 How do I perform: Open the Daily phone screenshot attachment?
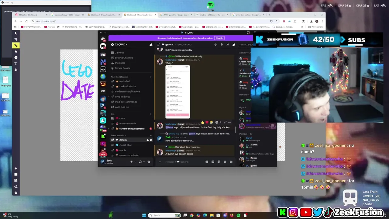point(177,92)
